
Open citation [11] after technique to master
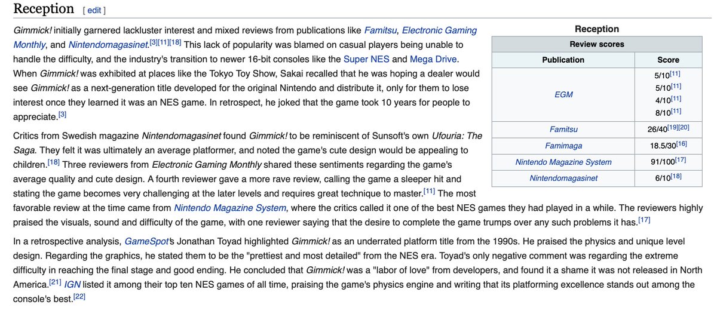pos(429,191)
